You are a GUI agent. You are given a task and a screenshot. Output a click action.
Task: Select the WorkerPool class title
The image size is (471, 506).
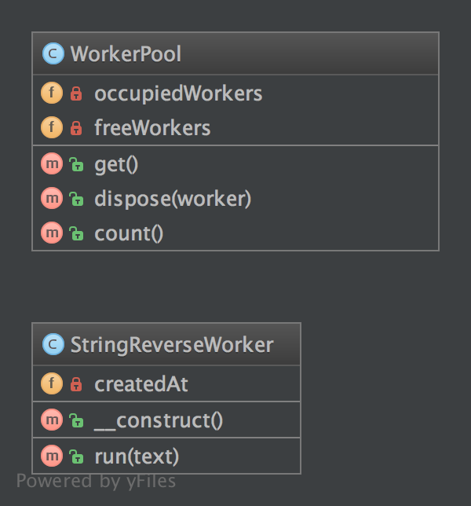pyautogui.click(x=126, y=54)
